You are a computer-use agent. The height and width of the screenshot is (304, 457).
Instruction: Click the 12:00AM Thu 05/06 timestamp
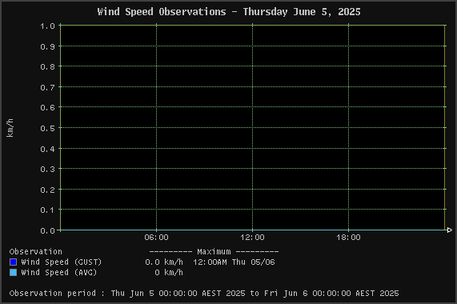[234, 262]
